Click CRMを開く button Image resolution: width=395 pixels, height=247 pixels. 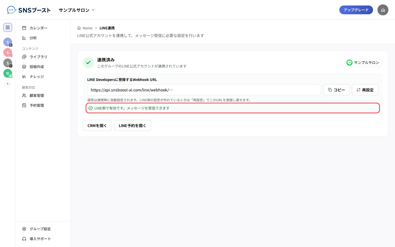tap(97, 125)
